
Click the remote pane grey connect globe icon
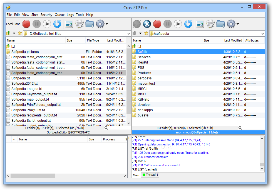click(137, 24)
